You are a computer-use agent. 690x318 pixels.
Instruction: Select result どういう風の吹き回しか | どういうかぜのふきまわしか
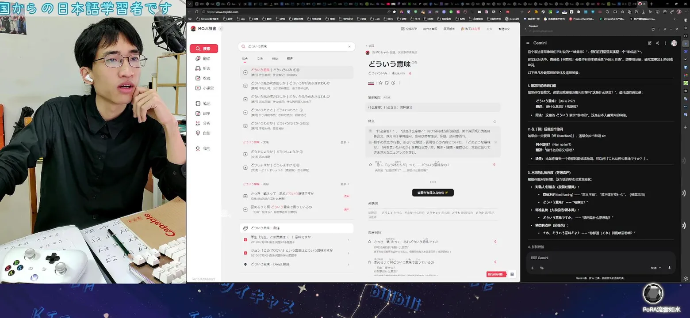pyautogui.click(x=296, y=85)
